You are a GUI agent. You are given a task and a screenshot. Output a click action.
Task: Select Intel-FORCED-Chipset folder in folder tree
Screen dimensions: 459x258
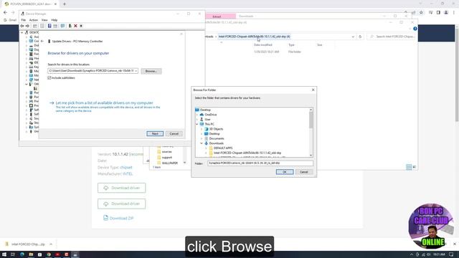coord(247,153)
